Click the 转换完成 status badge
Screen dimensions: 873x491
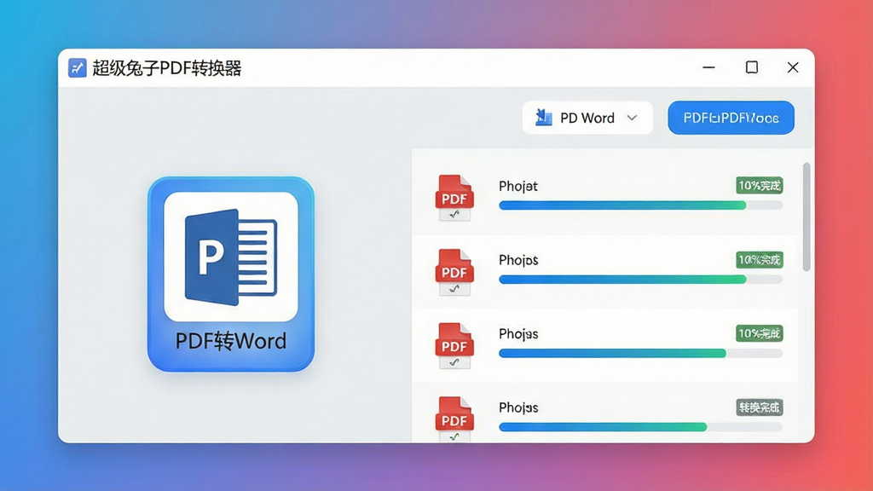pos(760,407)
